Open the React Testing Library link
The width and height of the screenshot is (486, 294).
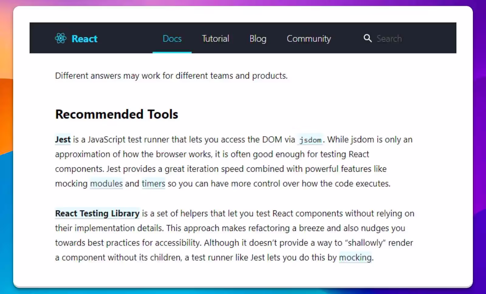click(97, 214)
